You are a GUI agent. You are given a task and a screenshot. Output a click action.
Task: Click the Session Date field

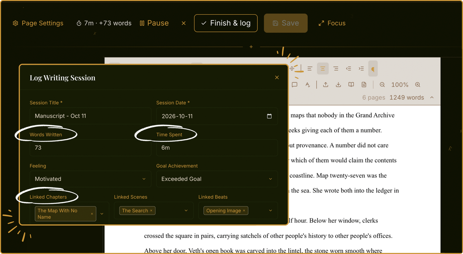[217, 116]
